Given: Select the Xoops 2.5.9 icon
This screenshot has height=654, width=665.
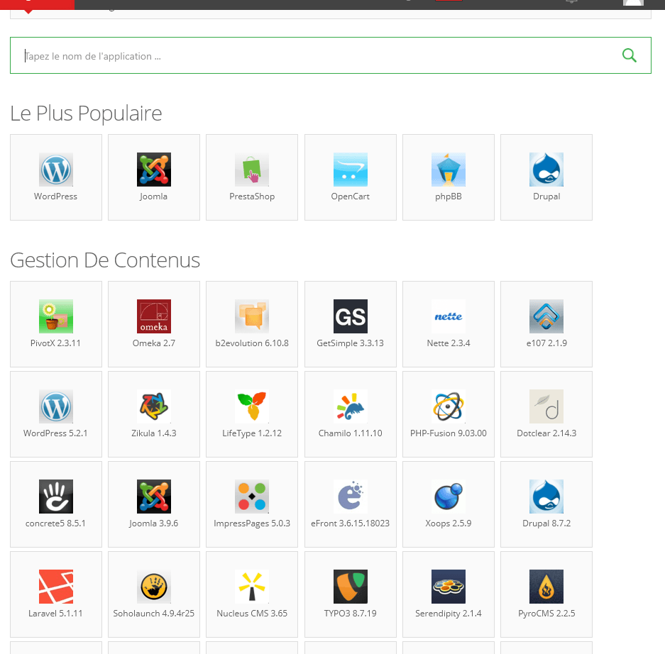Looking at the screenshot, I should 449,497.
